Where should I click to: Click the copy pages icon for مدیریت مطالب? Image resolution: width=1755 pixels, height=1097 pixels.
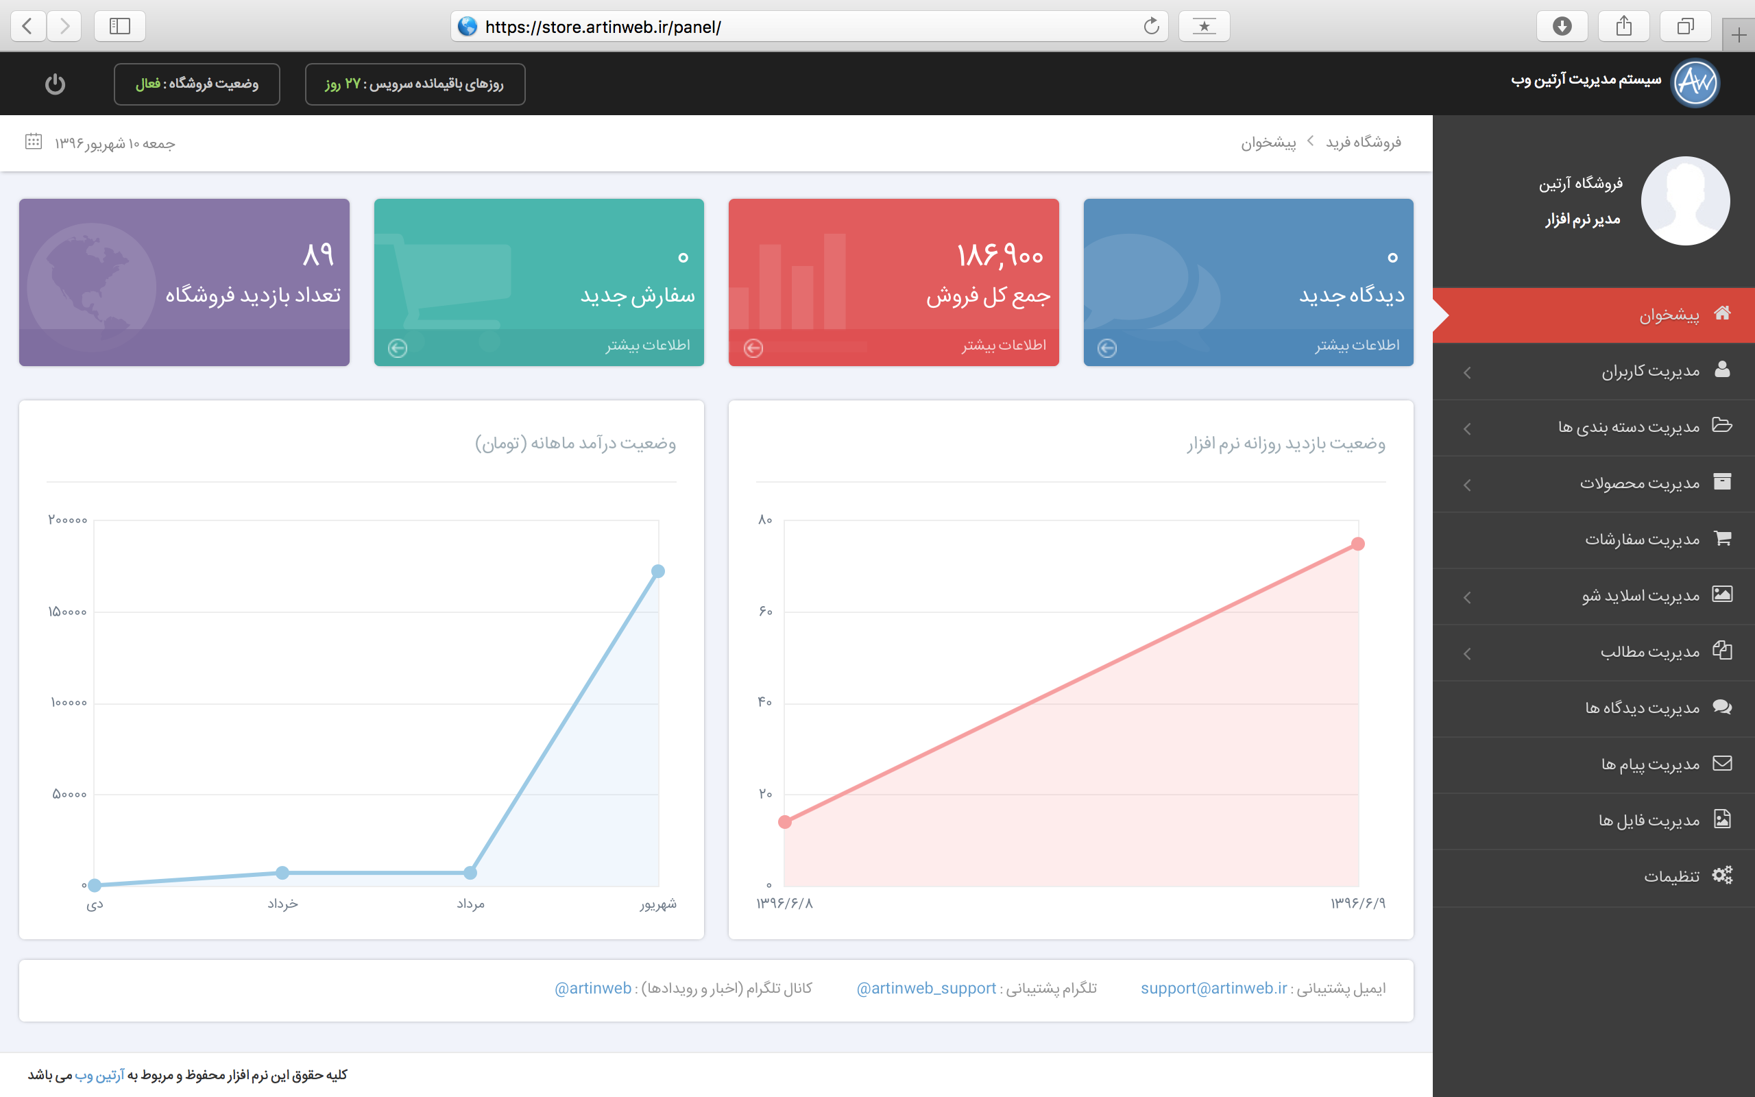(x=1722, y=650)
